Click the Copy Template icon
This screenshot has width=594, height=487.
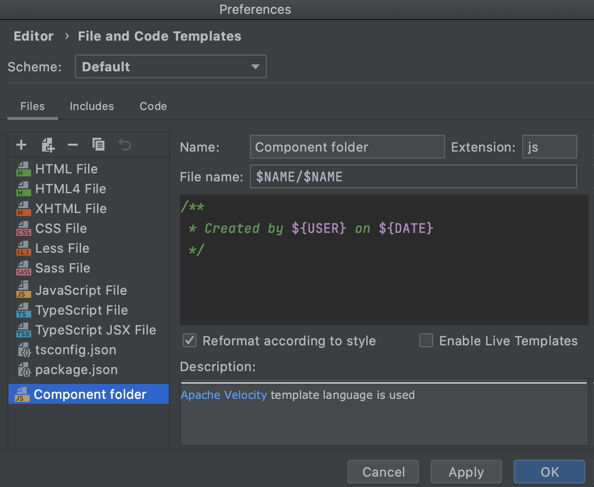pos(99,145)
